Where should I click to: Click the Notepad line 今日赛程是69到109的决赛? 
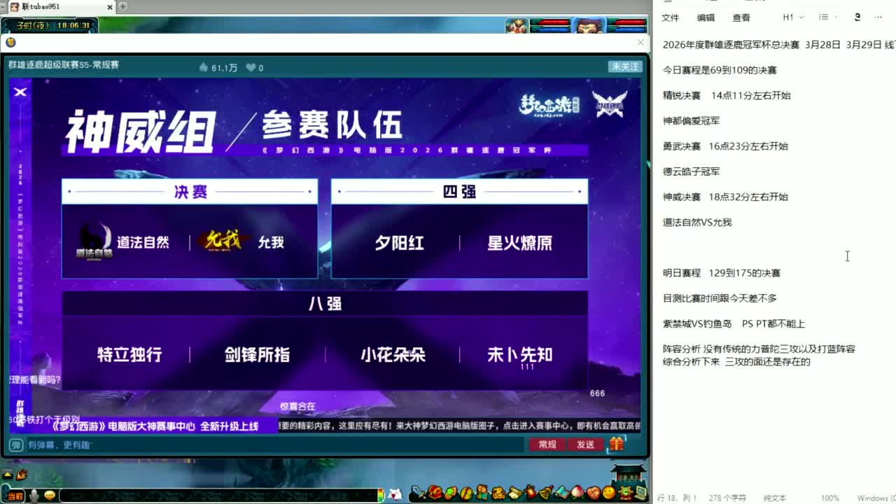pyautogui.click(x=720, y=70)
